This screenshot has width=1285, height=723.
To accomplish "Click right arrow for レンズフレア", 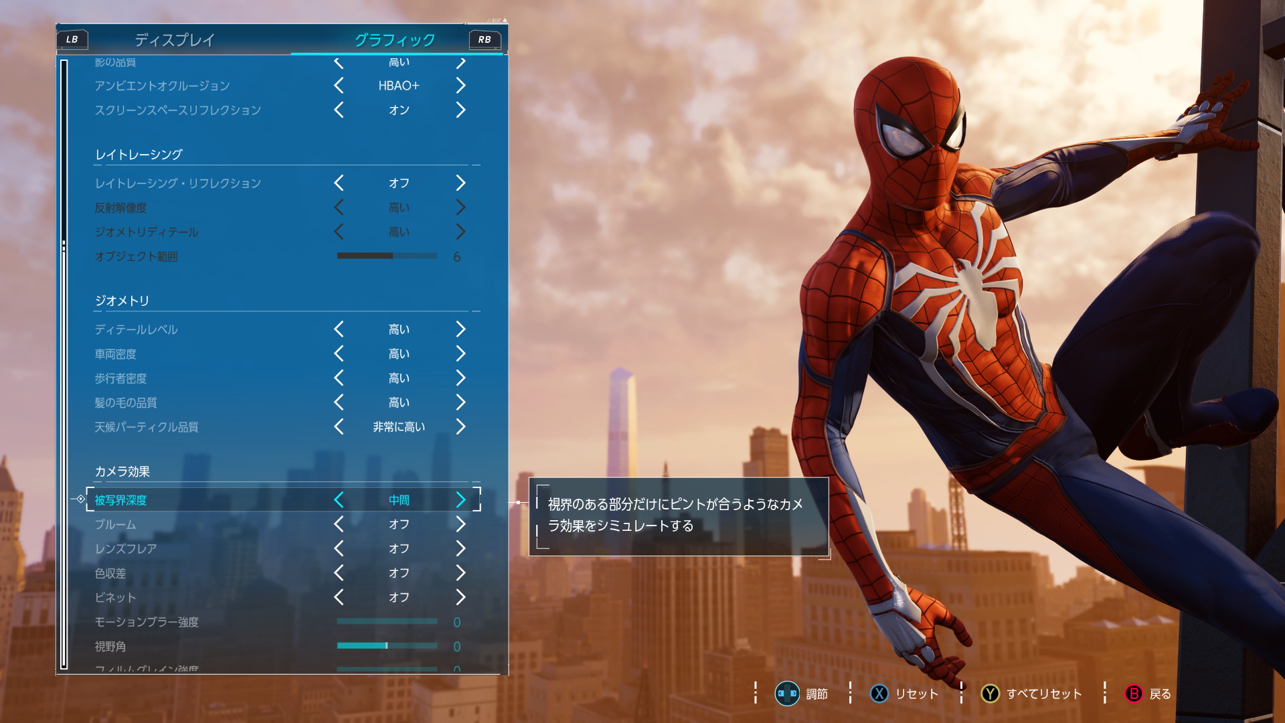I will pyautogui.click(x=460, y=548).
